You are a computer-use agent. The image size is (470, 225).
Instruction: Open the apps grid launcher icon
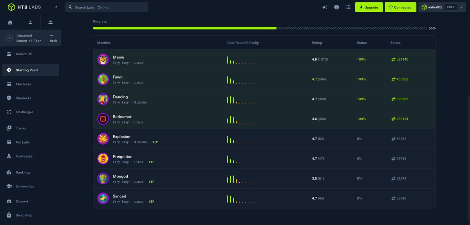tap(348, 7)
